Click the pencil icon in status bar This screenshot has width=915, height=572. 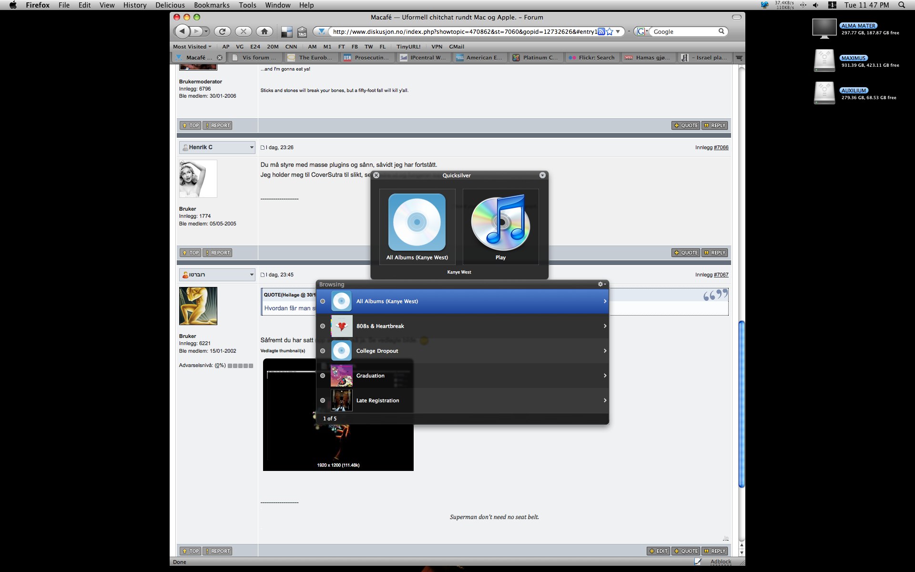coord(698,562)
